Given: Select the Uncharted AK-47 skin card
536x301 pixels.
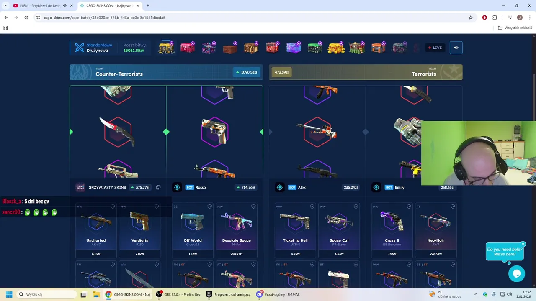Looking at the screenshot, I should (x=96, y=230).
